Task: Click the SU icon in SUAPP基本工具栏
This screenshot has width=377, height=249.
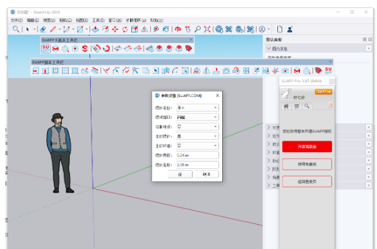Action: point(329,71)
